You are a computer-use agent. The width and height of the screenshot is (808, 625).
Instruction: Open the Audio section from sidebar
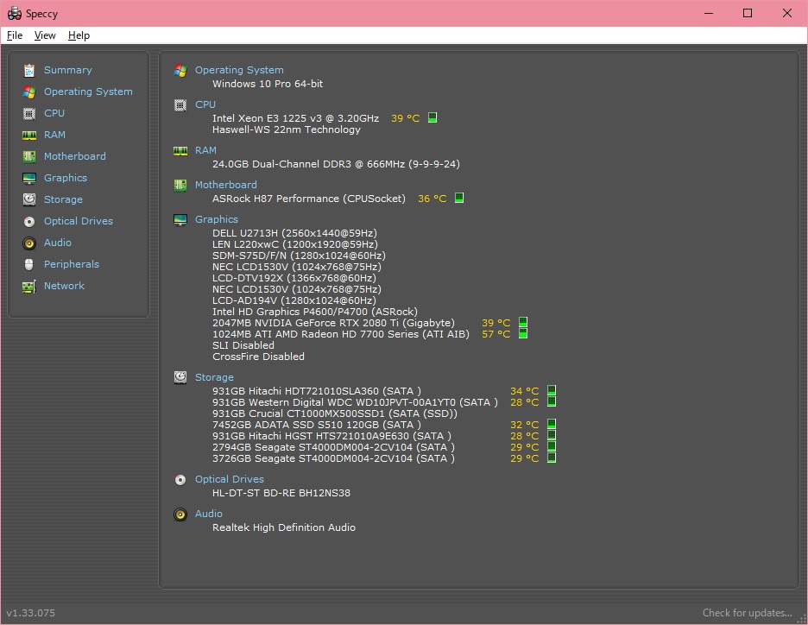[58, 243]
